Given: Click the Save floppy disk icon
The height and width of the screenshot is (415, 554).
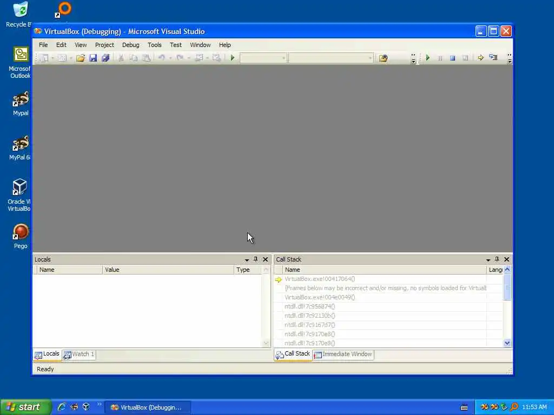Looking at the screenshot, I should point(93,58).
